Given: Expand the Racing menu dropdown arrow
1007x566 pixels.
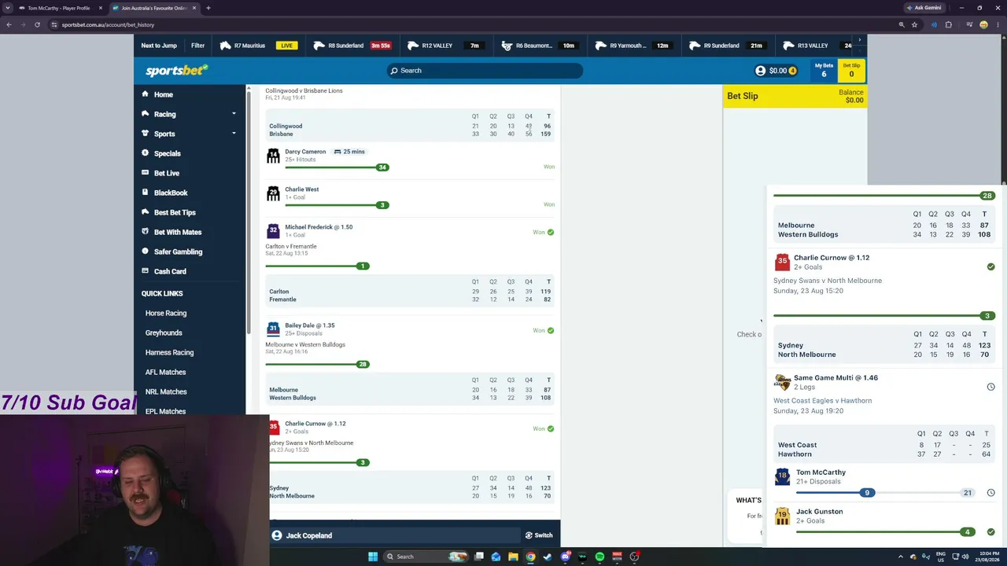Looking at the screenshot, I should click(234, 114).
